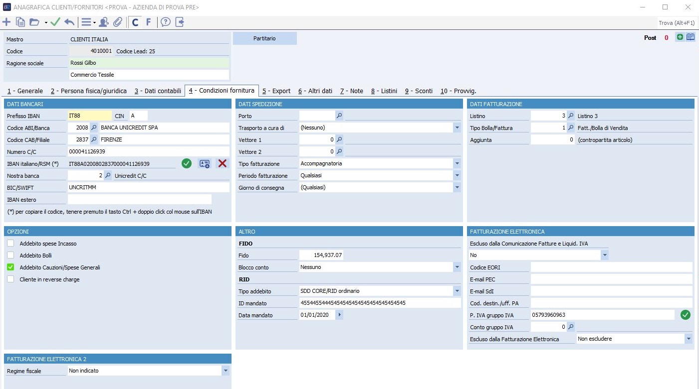Click the red X to clear IBAN
Viewport: 699px width, 389px height.
coord(223,163)
